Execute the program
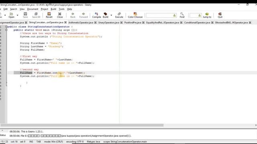The image size is (257, 144). (x=119, y=15)
